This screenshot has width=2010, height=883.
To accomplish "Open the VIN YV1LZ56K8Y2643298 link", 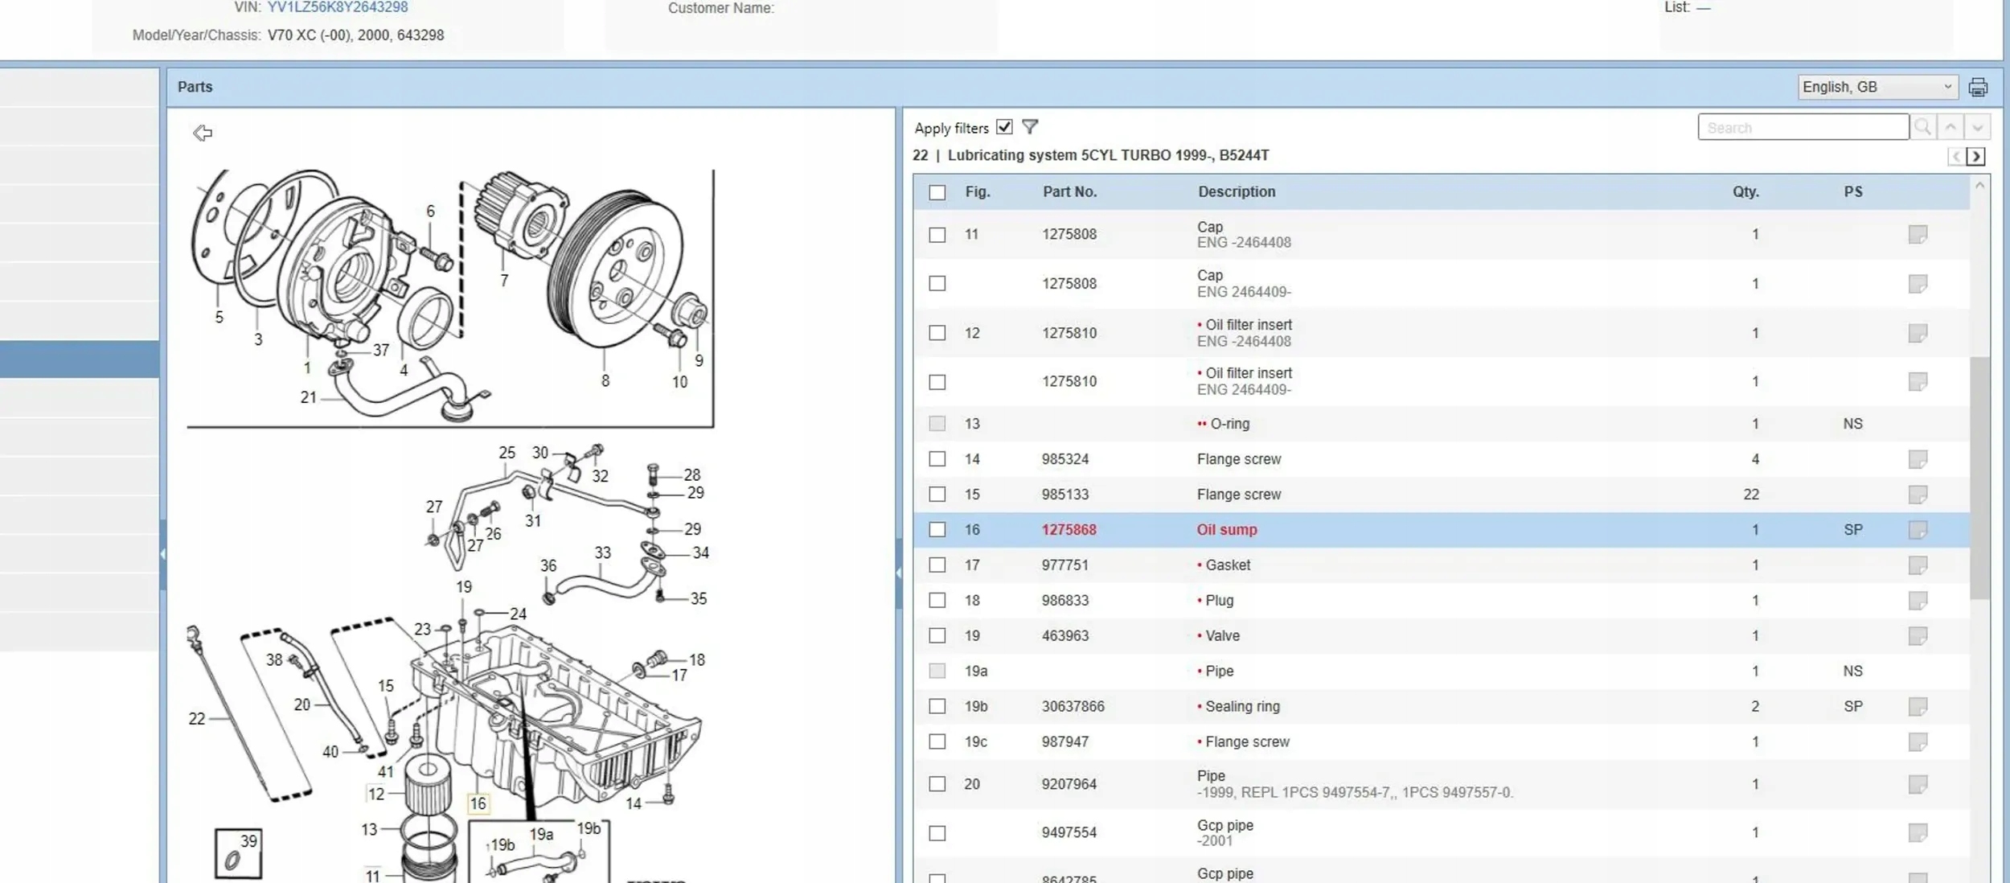I will click(x=337, y=7).
